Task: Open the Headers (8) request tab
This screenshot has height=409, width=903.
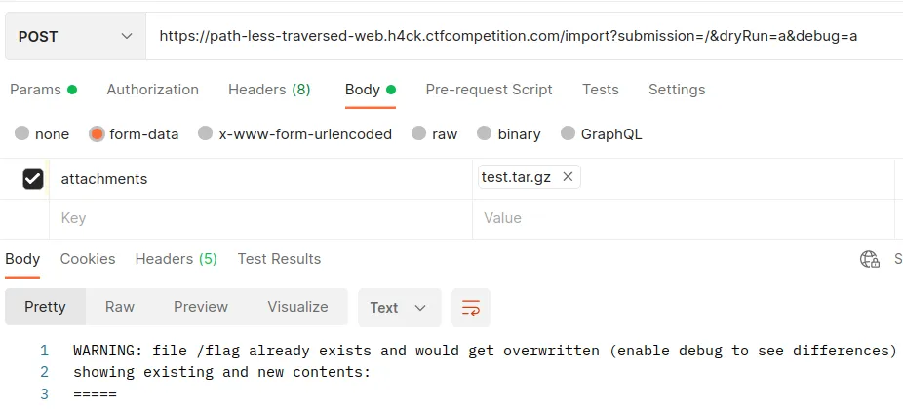Action: [x=269, y=90]
